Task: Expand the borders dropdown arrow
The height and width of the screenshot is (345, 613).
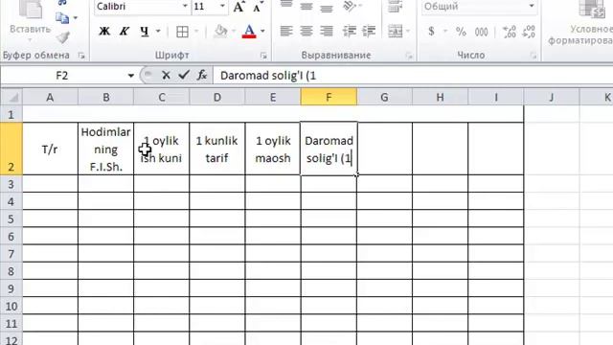Action: [196, 32]
